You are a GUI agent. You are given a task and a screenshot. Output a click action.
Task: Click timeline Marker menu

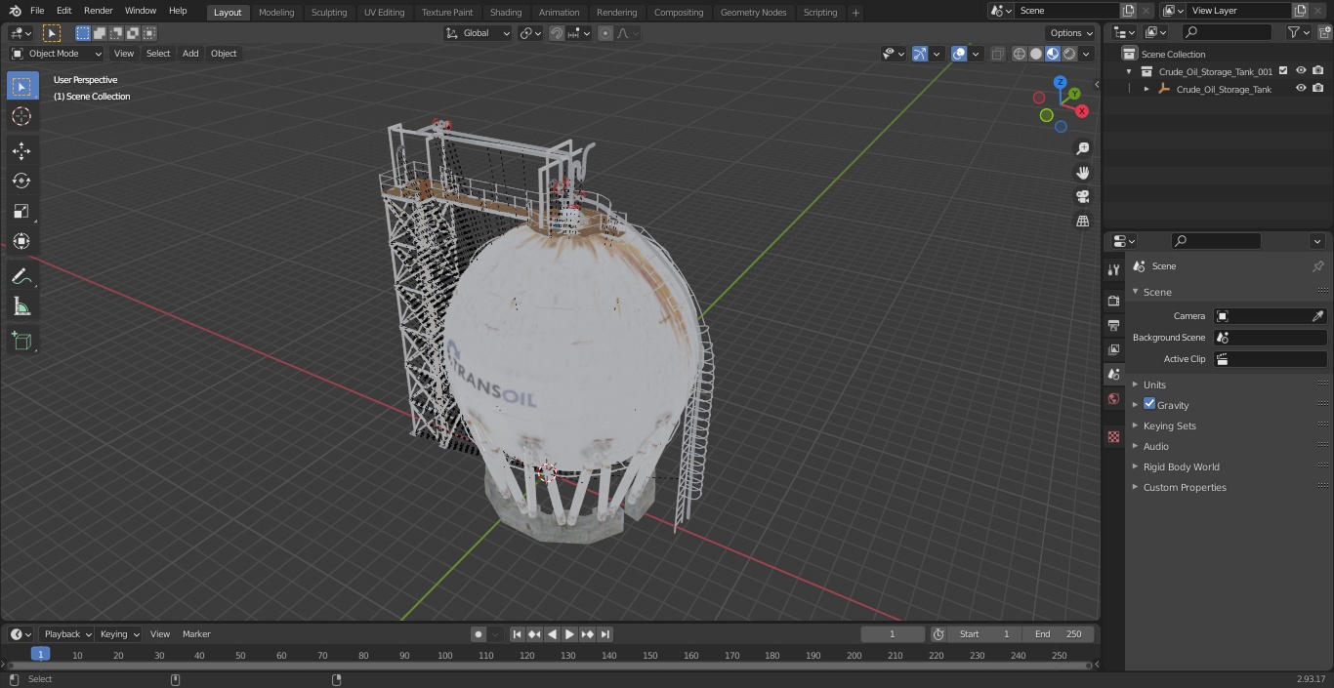tap(196, 634)
